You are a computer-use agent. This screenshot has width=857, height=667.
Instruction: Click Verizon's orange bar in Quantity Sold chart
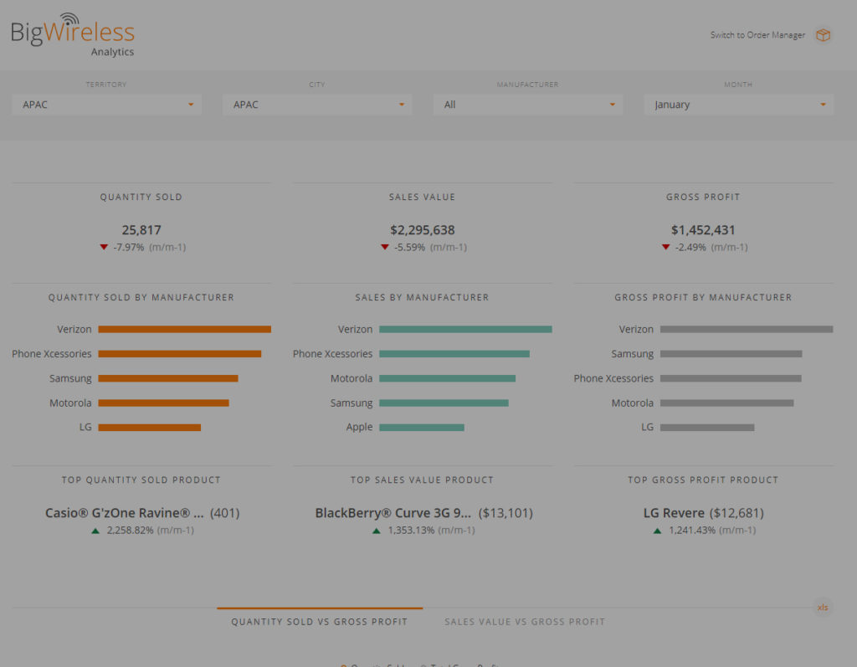click(185, 329)
